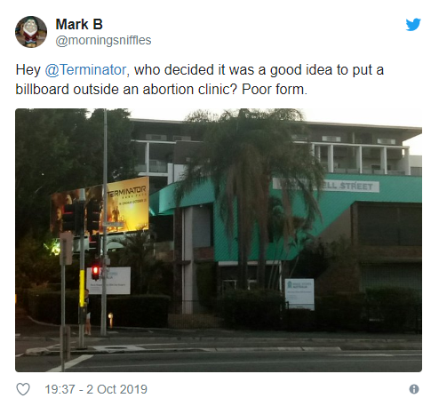Click the clinic sign by the hedge
This screenshot has height=406, width=439.
click(x=299, y=294)
